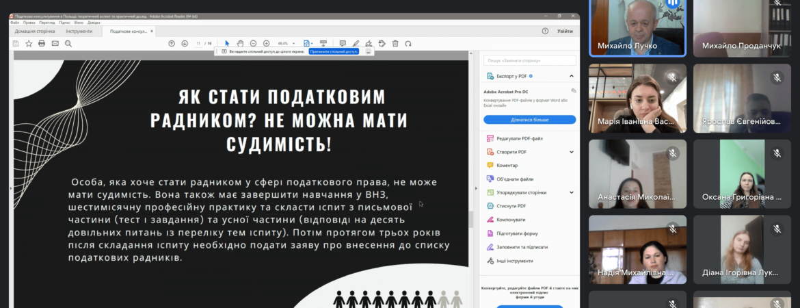Image resolution: width=800 pixels, height=308 pixels.
Task: Collapse the Експорт у PDF section
Action: (572, 76)
